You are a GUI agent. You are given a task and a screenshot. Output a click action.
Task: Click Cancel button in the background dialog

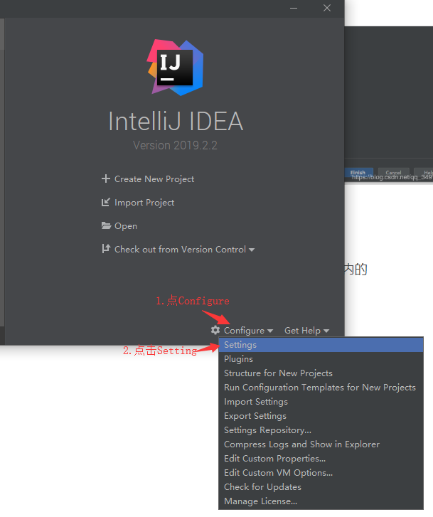tap(393, 173)
